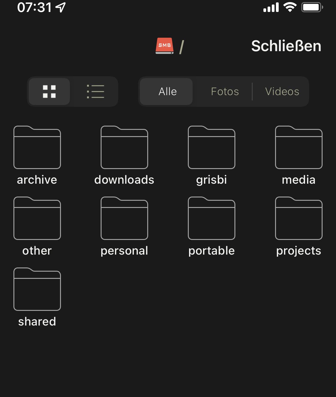Tap the red SMB drive icon

[165, 46]
